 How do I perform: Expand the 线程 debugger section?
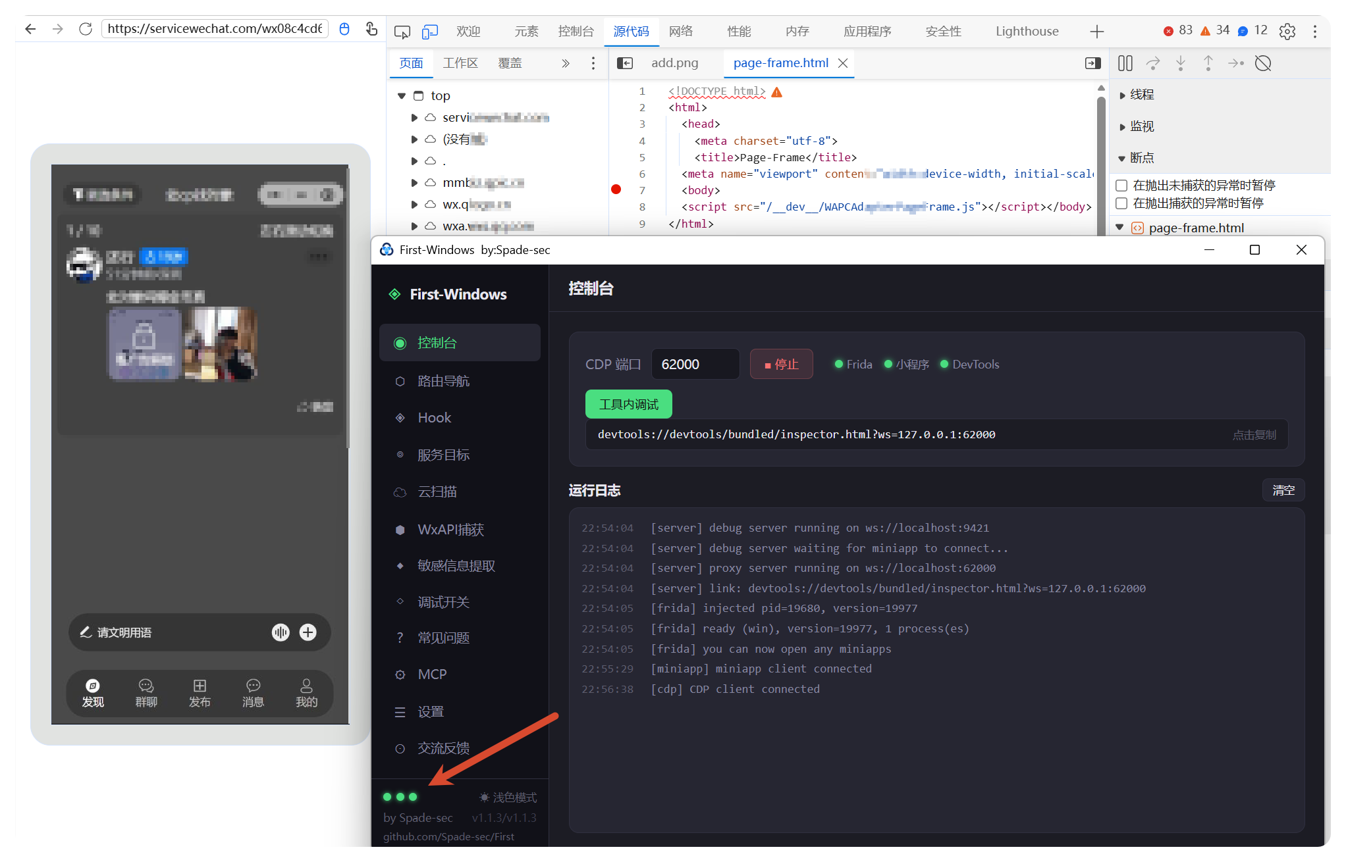click(1123, 95)
